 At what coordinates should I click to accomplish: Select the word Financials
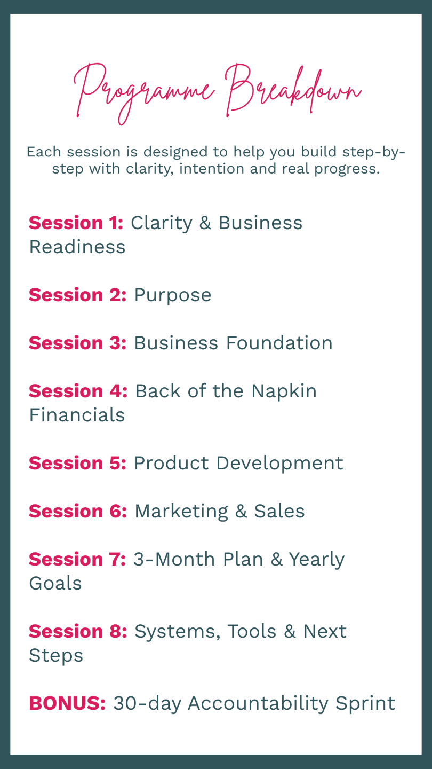(x=77, y=415)
